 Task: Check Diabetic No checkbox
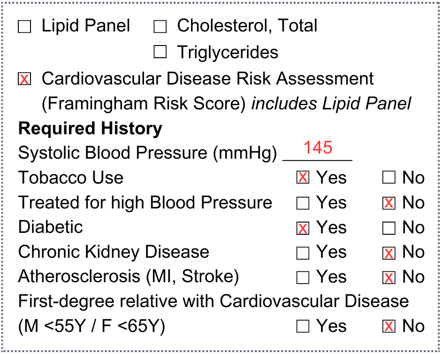coord(389,228)
